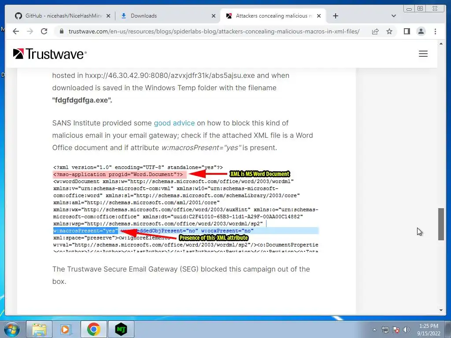
Task: Expand the tab search chevron
Action: click(394, 16)
